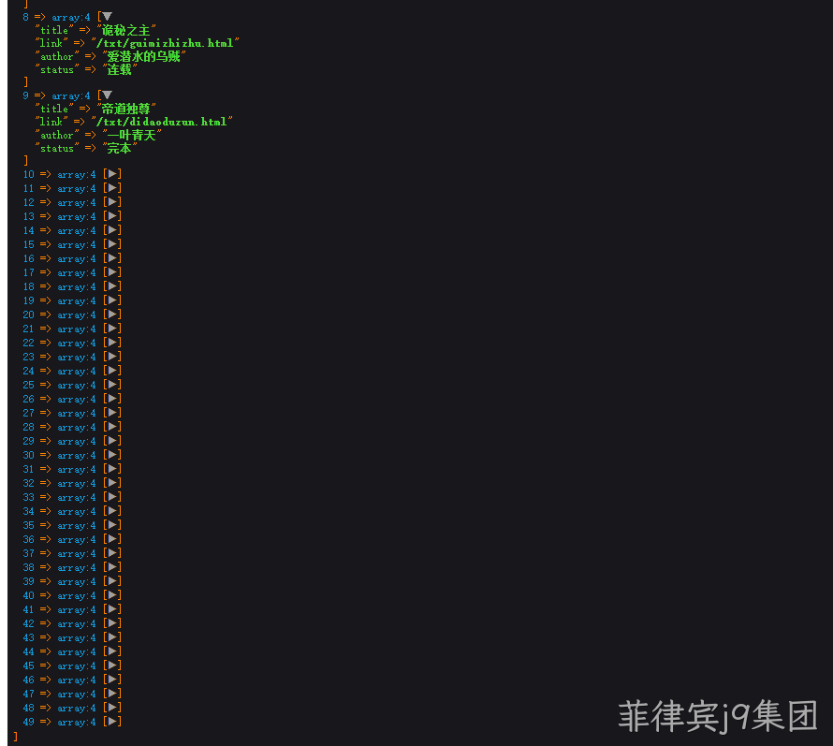
Task: Click the index key 17 label
Action: click(x=29, y=272)
